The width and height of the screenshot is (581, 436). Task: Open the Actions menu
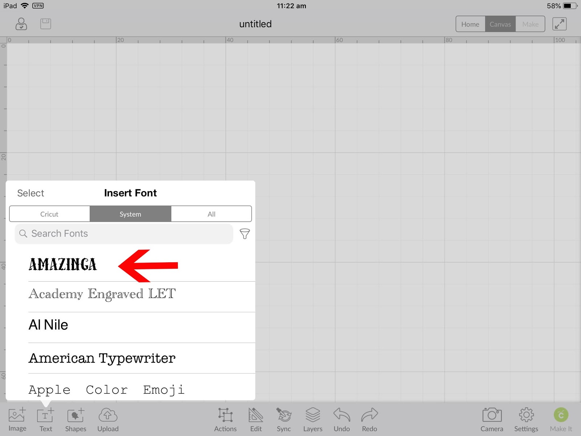[225, 420]
